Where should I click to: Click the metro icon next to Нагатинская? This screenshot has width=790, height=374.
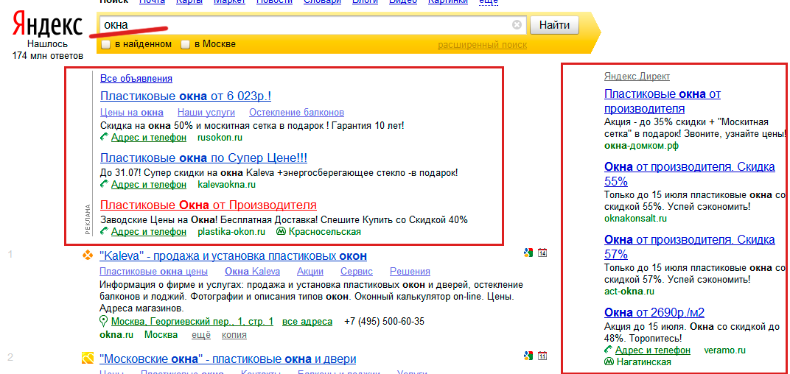point(609,362)
